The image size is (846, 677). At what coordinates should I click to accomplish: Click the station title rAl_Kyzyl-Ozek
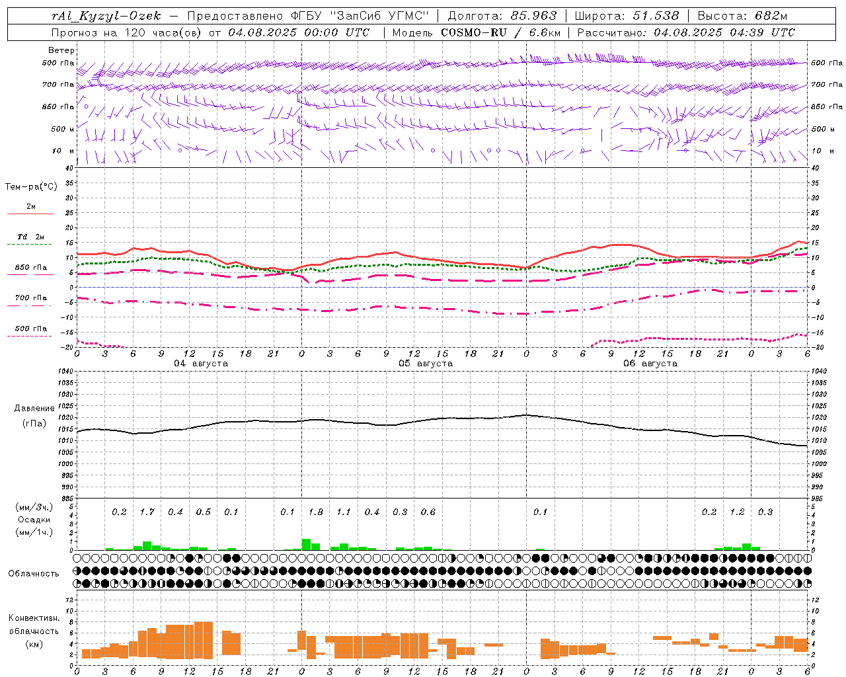106,17
